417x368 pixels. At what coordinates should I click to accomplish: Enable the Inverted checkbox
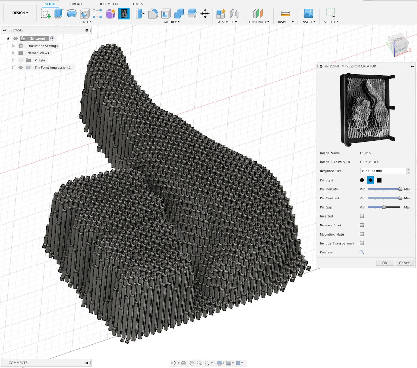point(362,216)
